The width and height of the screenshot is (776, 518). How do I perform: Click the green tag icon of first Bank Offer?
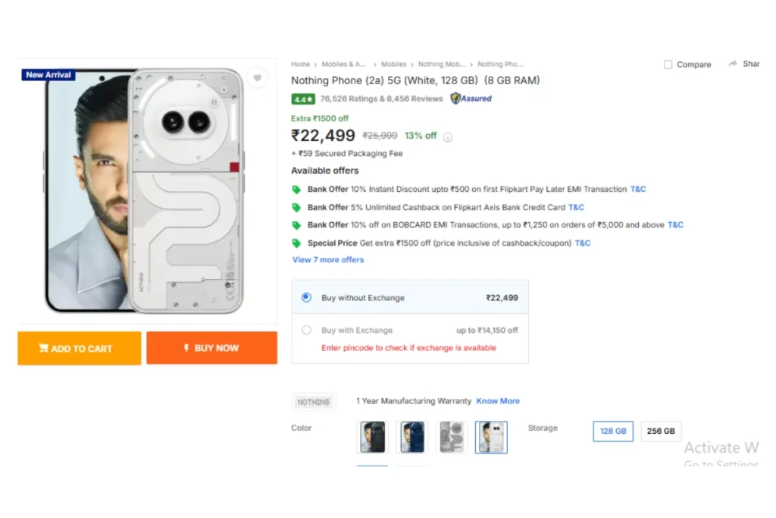point(296,190)
